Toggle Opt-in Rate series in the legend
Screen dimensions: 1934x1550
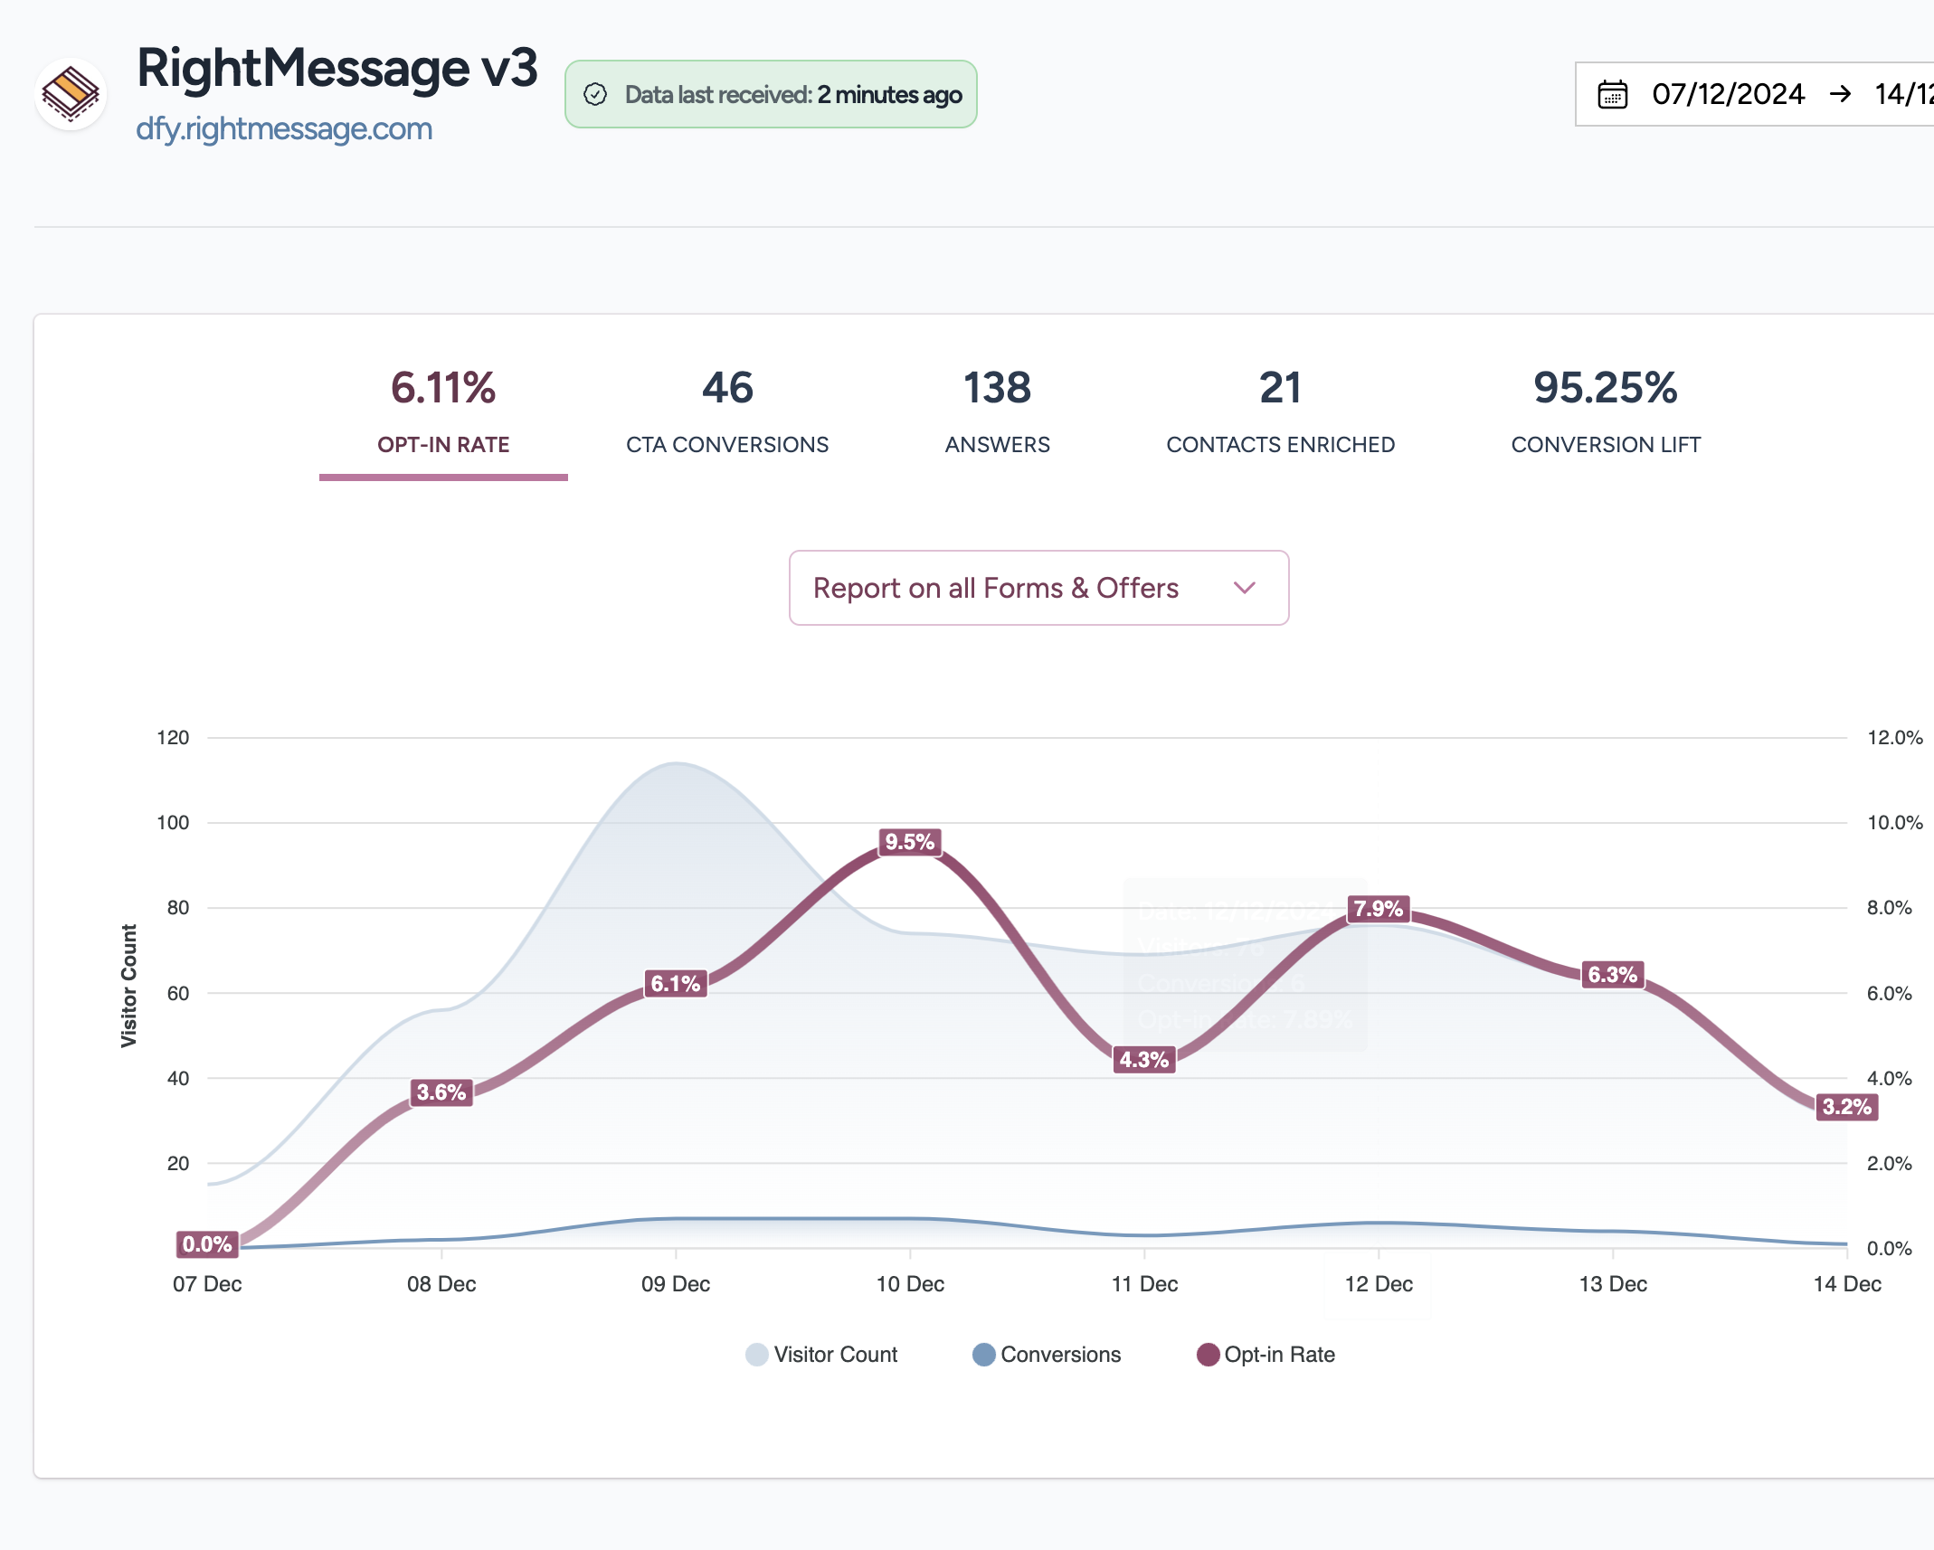tap(1266, 1355)
